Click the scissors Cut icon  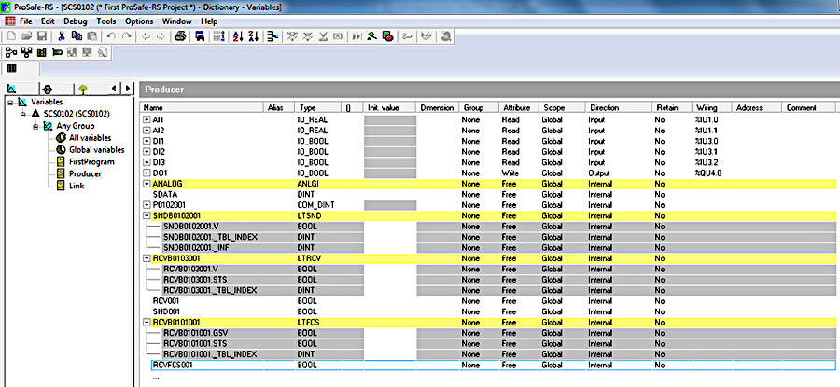[61, 36]
